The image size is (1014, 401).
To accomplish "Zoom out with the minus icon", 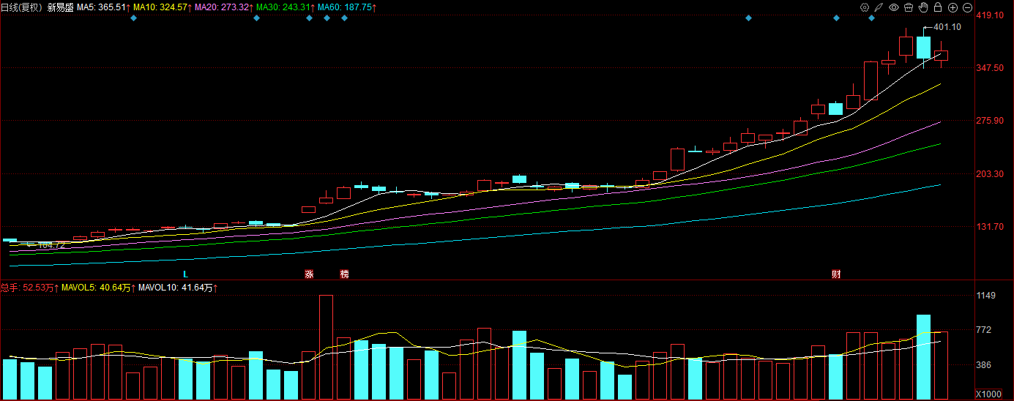I will point(967,7).
